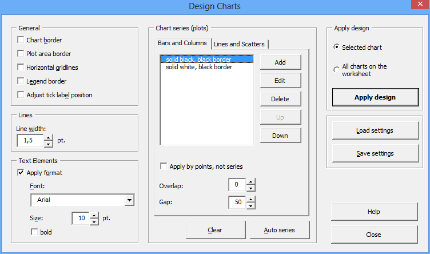The height and width of the screenshot is (254, 430).
Task: Enable Apply by points, not series
Action: click(x=164, y=166)
